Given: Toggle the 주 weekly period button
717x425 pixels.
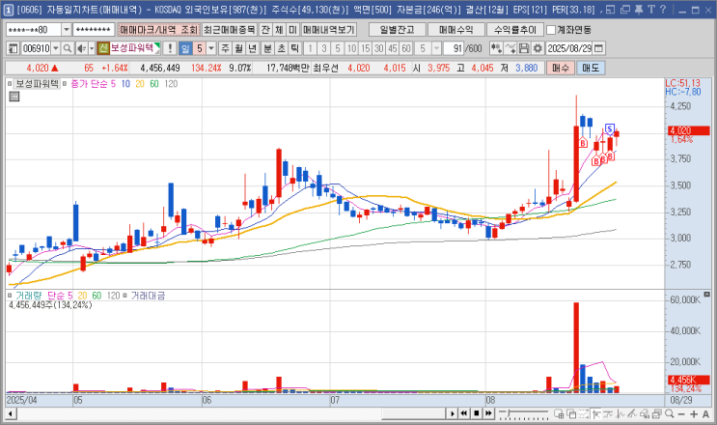Looking at the screenshot, I should coord(225,48).
